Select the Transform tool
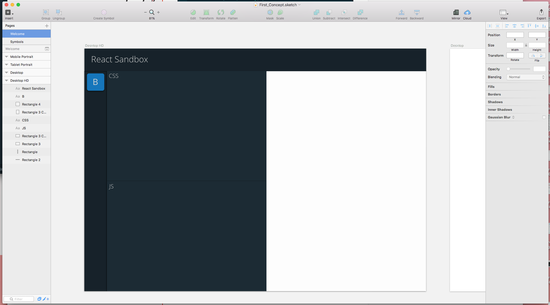Screen dimensions: 550x305 (x=206, y=12)
